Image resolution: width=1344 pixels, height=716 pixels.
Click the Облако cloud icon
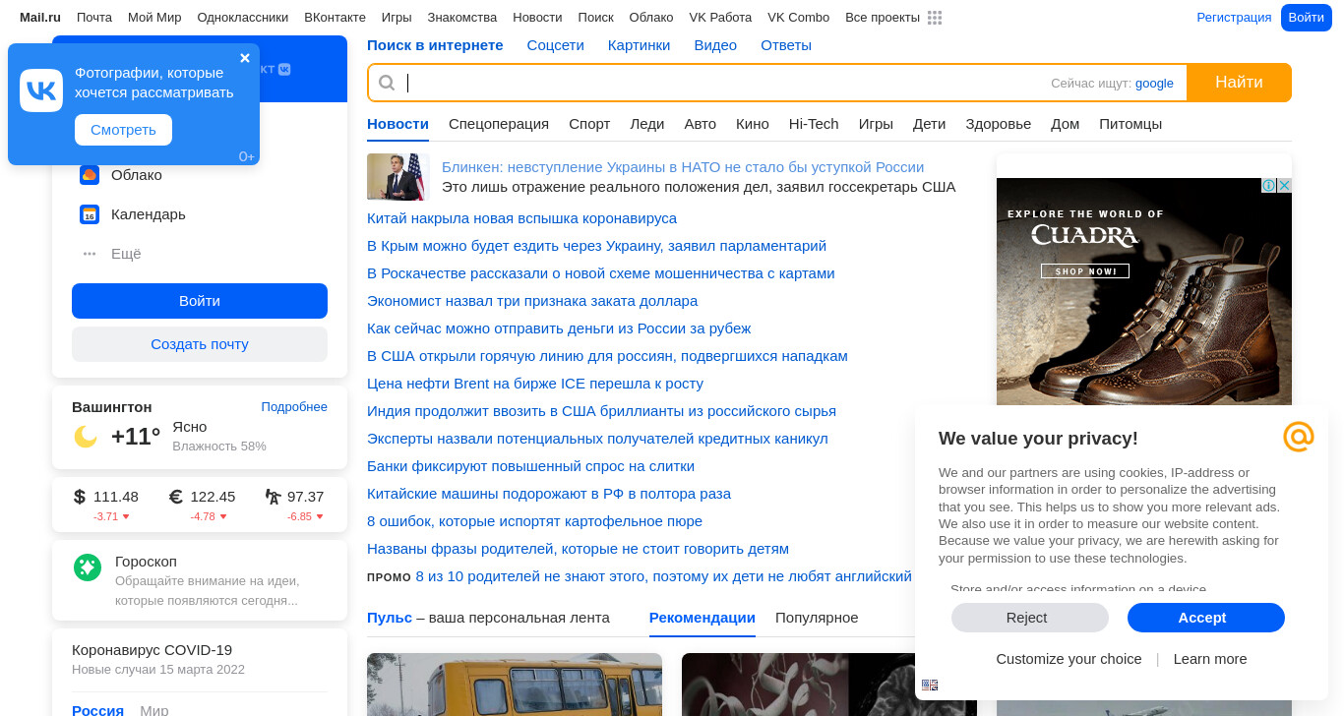[90, 175]
